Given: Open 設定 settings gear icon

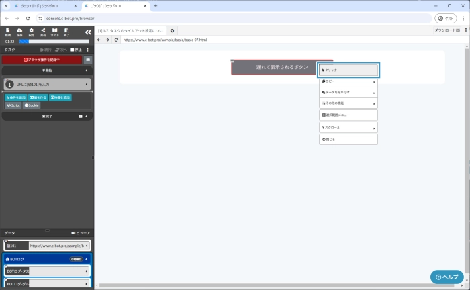Looking at the screenshot, I should [31, 32].
